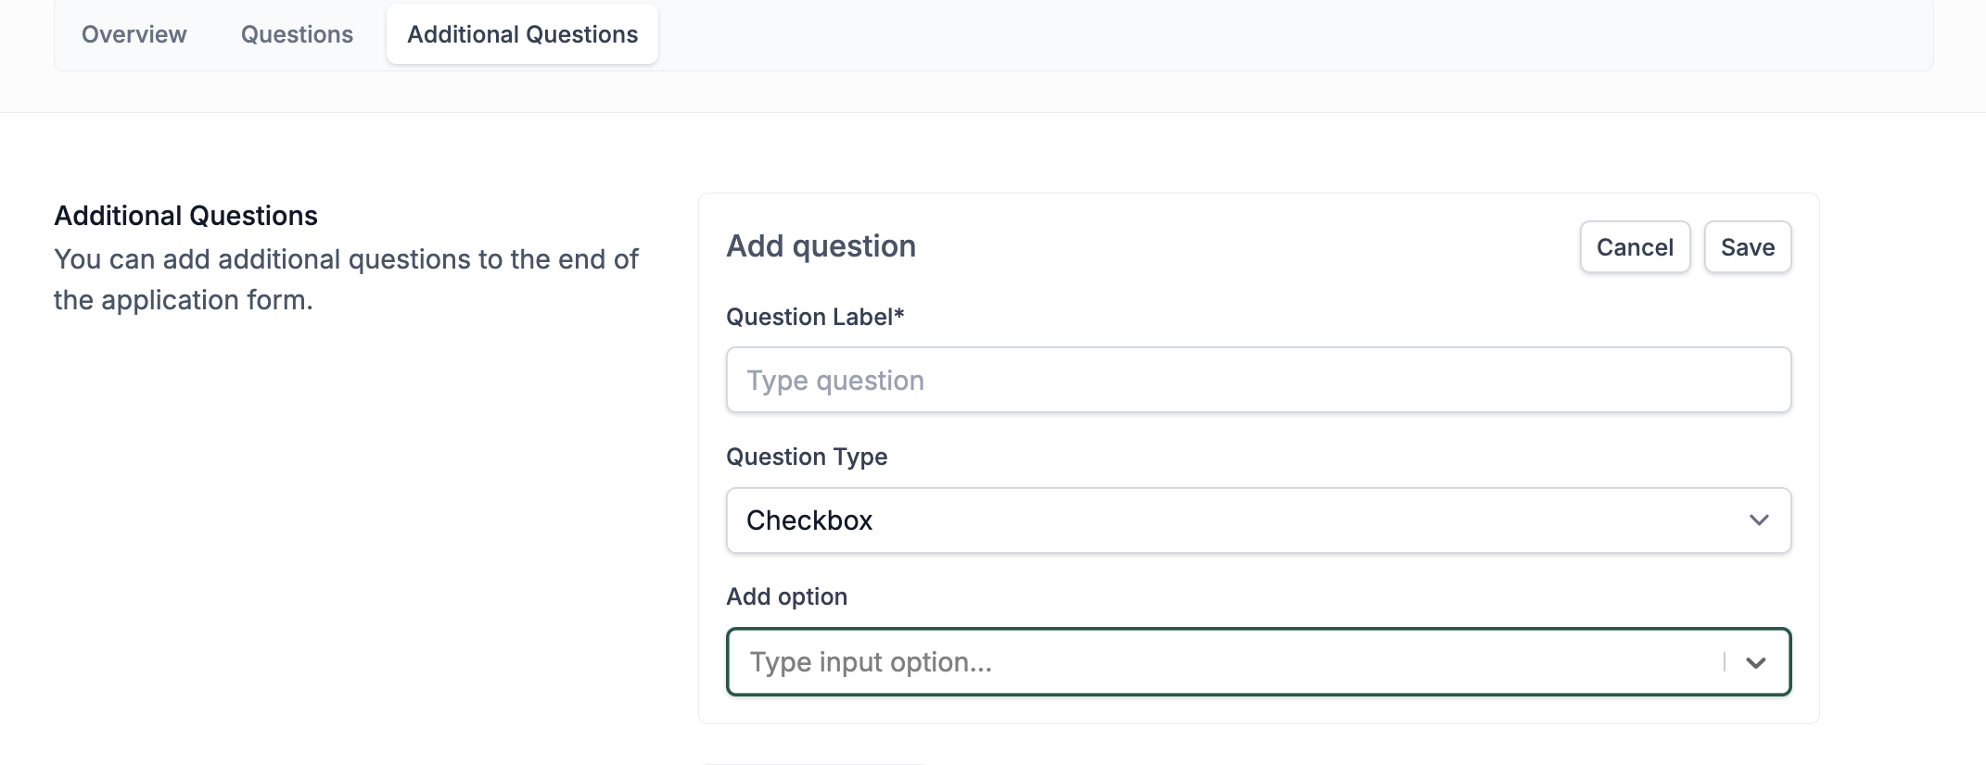Cancel adding the question
The height and width of the screenshot is (765, 1986).
(x=1635, y=247)
